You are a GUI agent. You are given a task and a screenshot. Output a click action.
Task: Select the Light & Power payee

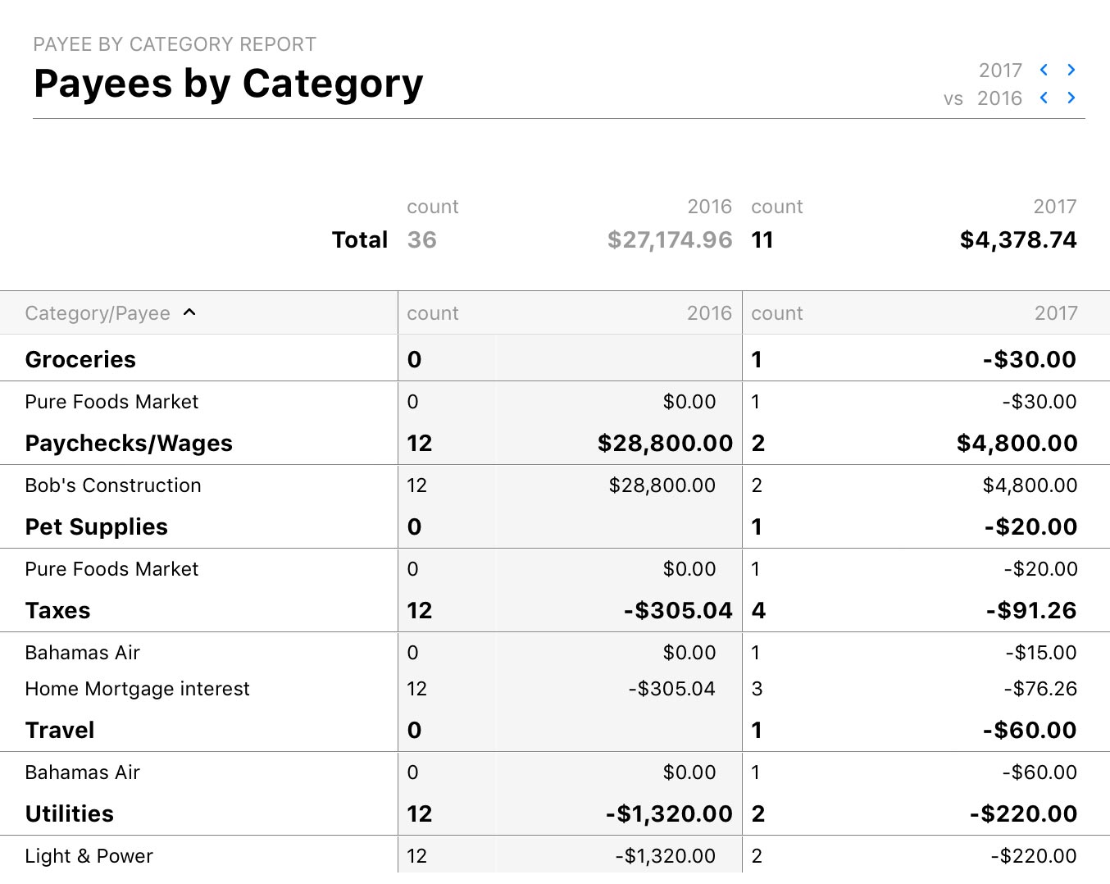[x=89, y=856]
